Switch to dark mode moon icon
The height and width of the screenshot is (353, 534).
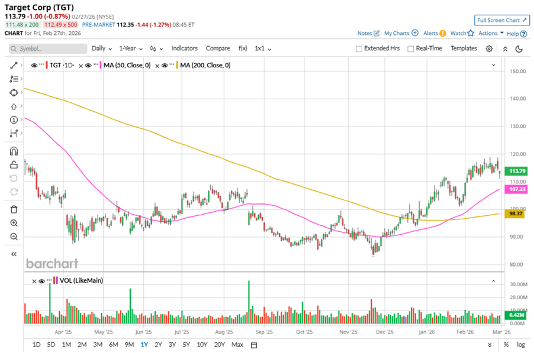click(519, 49)
